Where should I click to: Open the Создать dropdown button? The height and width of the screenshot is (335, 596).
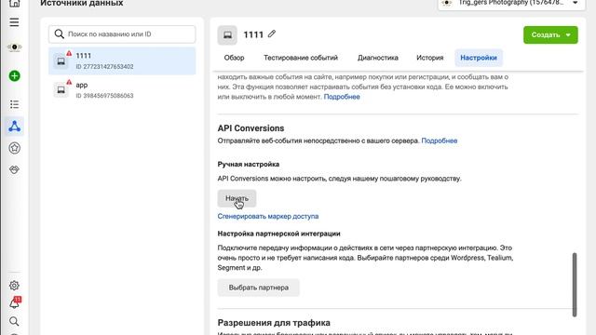(550, 35)
